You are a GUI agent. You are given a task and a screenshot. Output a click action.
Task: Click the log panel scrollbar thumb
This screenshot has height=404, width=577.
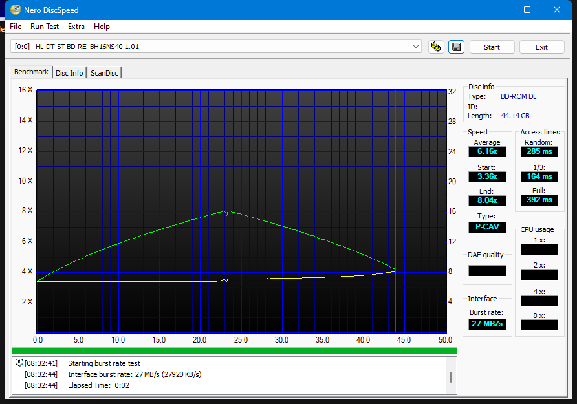[451, 377]
